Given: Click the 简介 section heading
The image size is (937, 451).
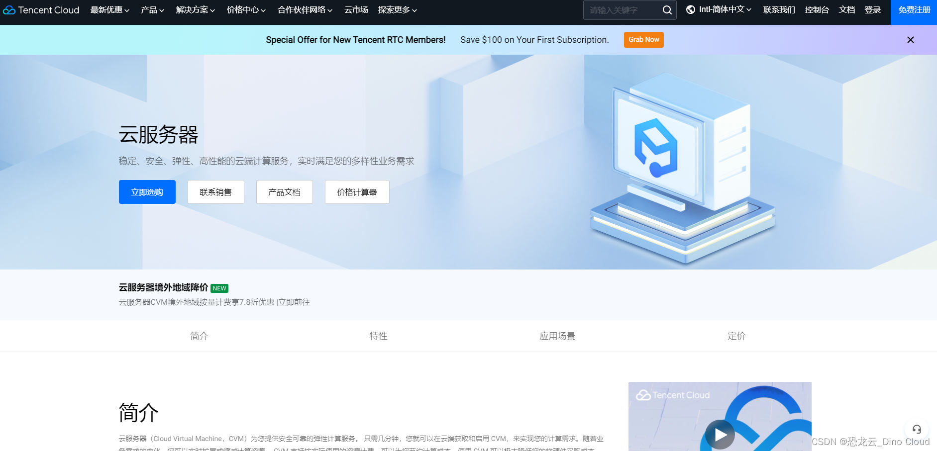Looking at the screenshot, I should (x=138, y=413).
